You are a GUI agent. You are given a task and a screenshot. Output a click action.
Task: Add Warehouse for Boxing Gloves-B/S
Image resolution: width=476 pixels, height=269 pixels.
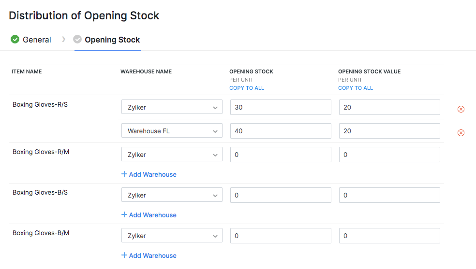pyautogui.click(x=149, y=215)
